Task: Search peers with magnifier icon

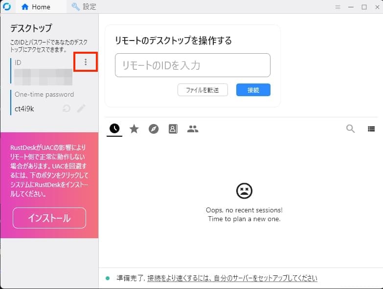Action: coord(350,128)
